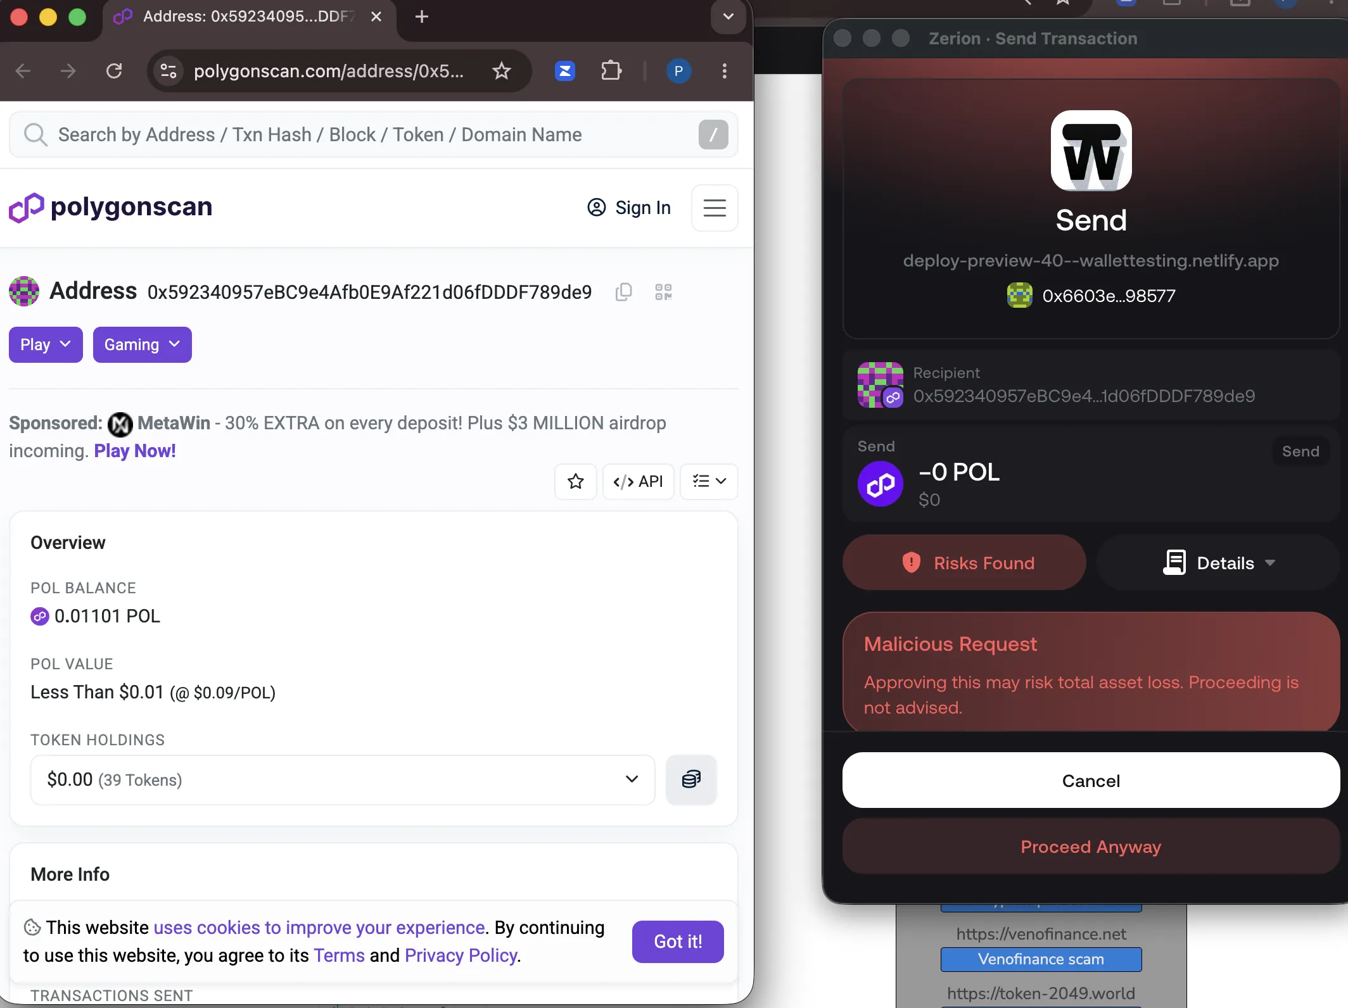Click the https://token-2049.world text
Viewport: 1348px width, 1008px height.
click(1041, 993)
